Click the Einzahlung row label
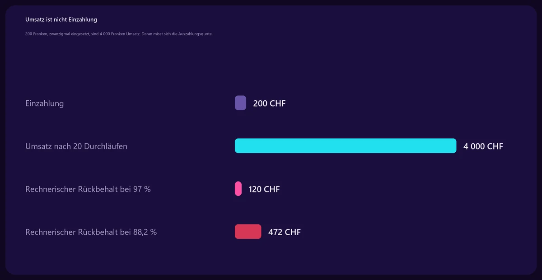 point(45,103)
